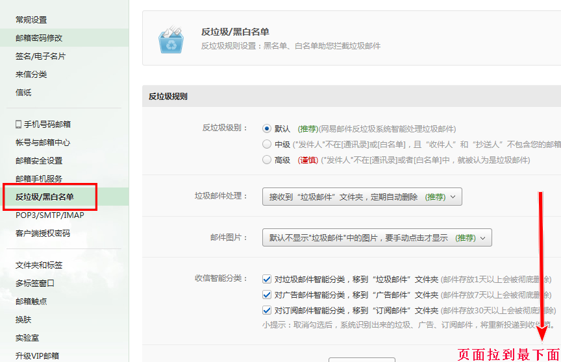Expand the 邮件图片 display dropdown
This screenshot has height=362, width=561.
click(x=377, y=238)
